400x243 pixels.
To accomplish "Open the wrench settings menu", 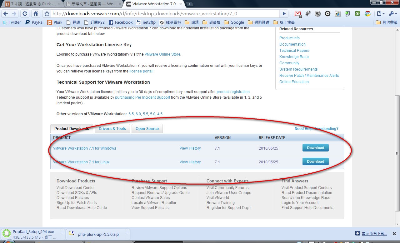I will point(392,14).
